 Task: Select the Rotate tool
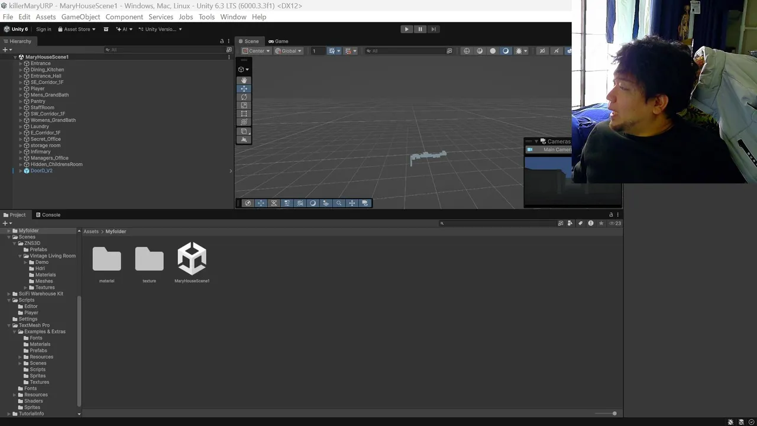pyautogui.click(x=244, y=96)
